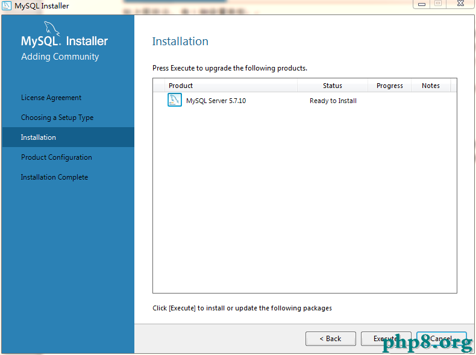
Task: Select the MySQL Server 5.7.10 row text
Action: 216,101
